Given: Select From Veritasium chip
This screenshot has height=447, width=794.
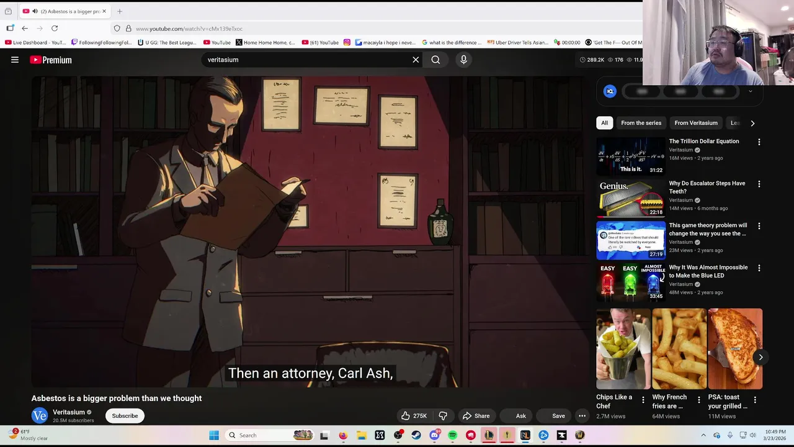Looking at the screenshot, I should tap(696, 123).
